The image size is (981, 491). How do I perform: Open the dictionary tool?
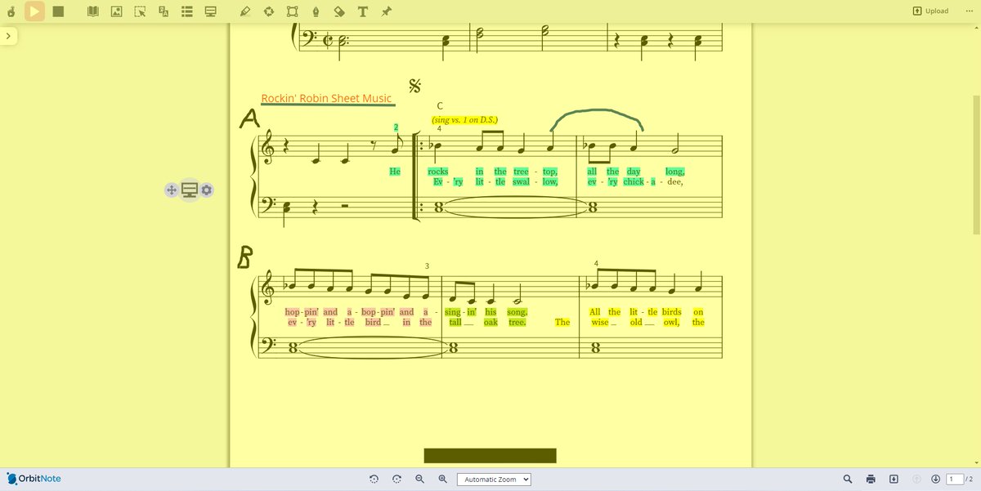coord(93,11)
